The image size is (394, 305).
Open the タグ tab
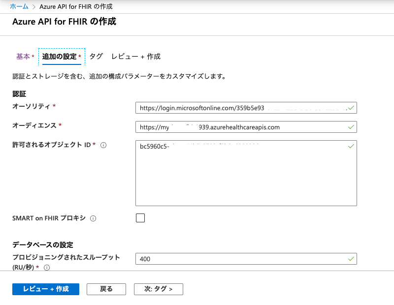(x=96, y=57)
